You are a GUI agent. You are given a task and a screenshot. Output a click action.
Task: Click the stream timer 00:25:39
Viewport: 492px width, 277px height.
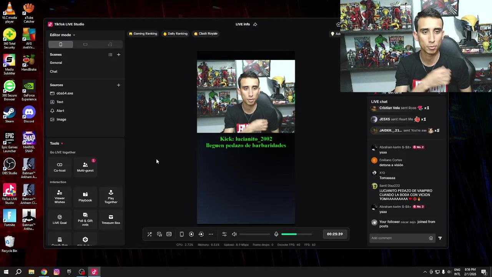(335, 234)
